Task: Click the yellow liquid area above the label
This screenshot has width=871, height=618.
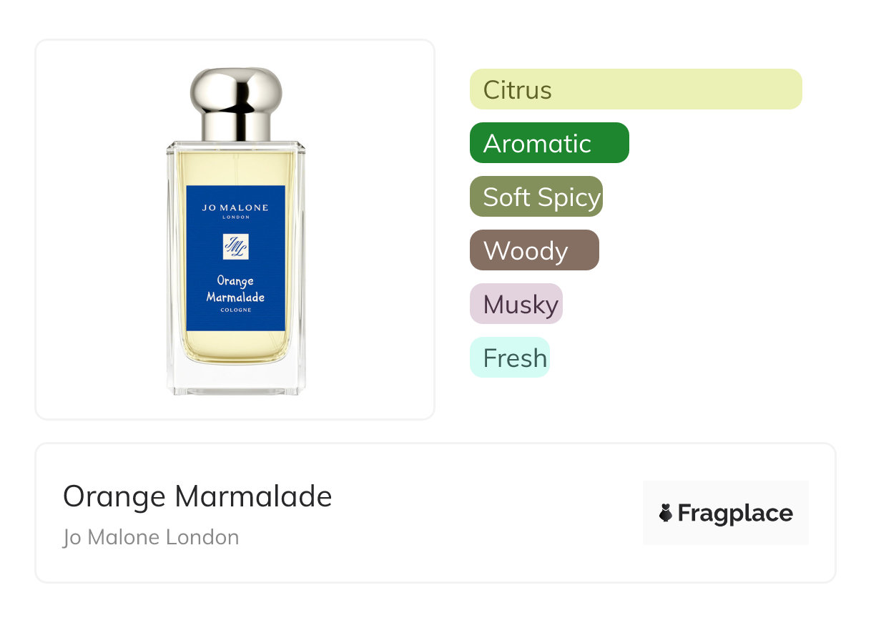Action: pos(236,168)
